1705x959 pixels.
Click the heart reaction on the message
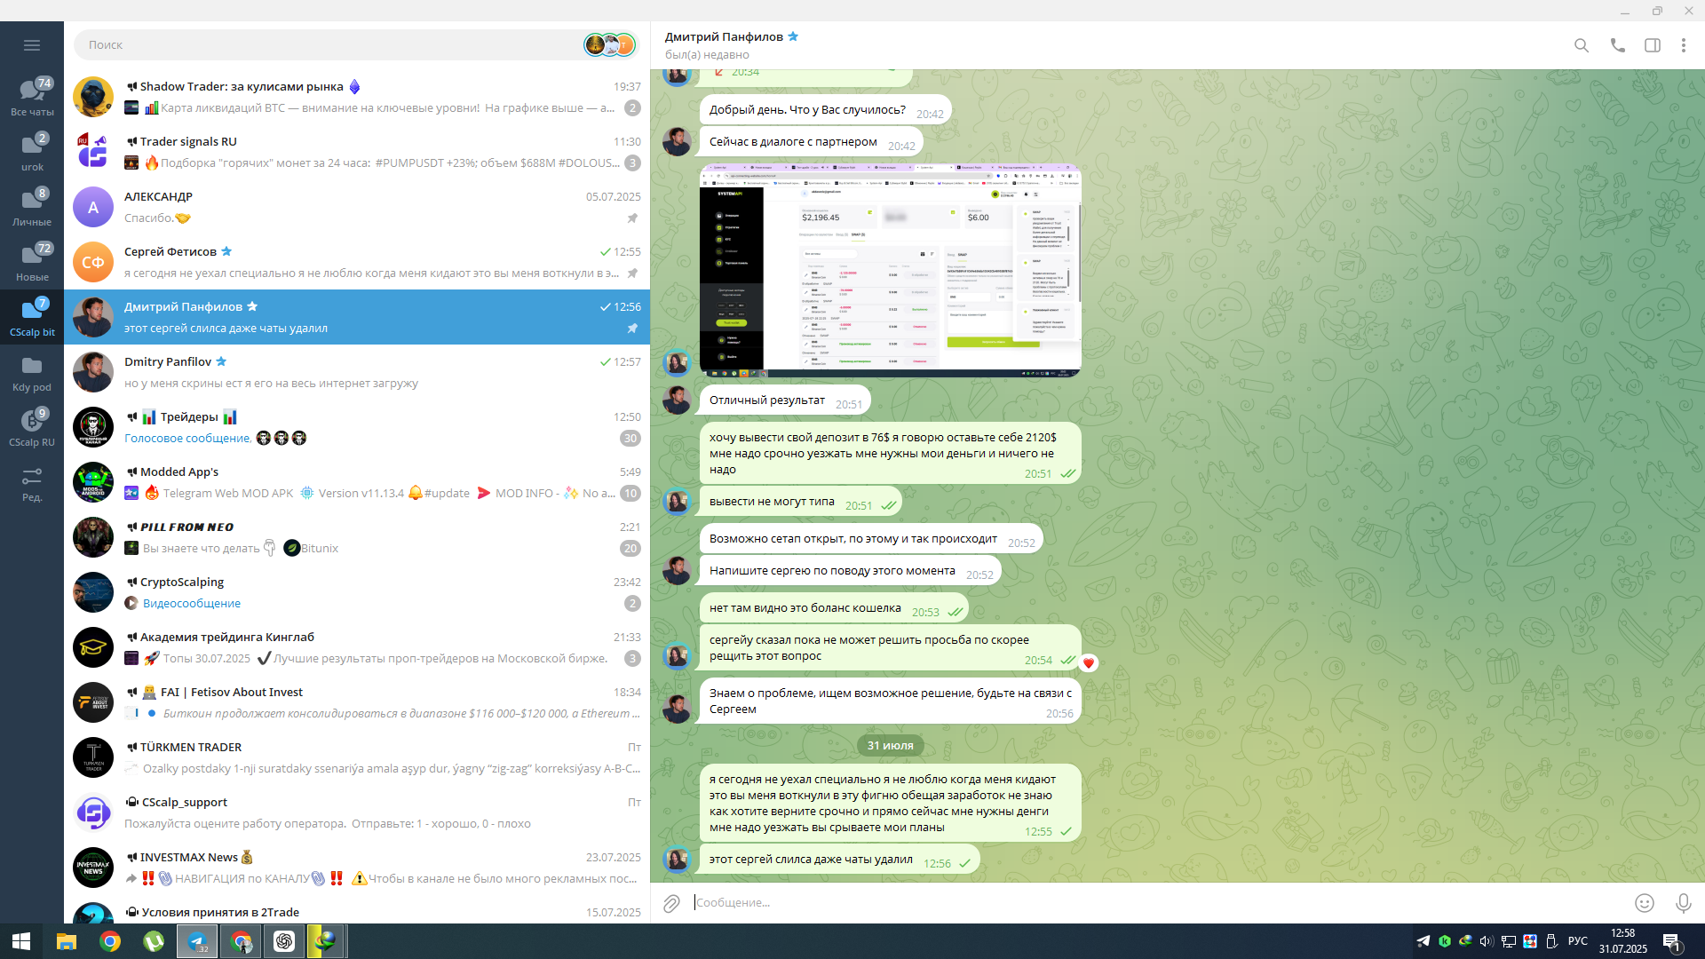[x=1089, y=663]
